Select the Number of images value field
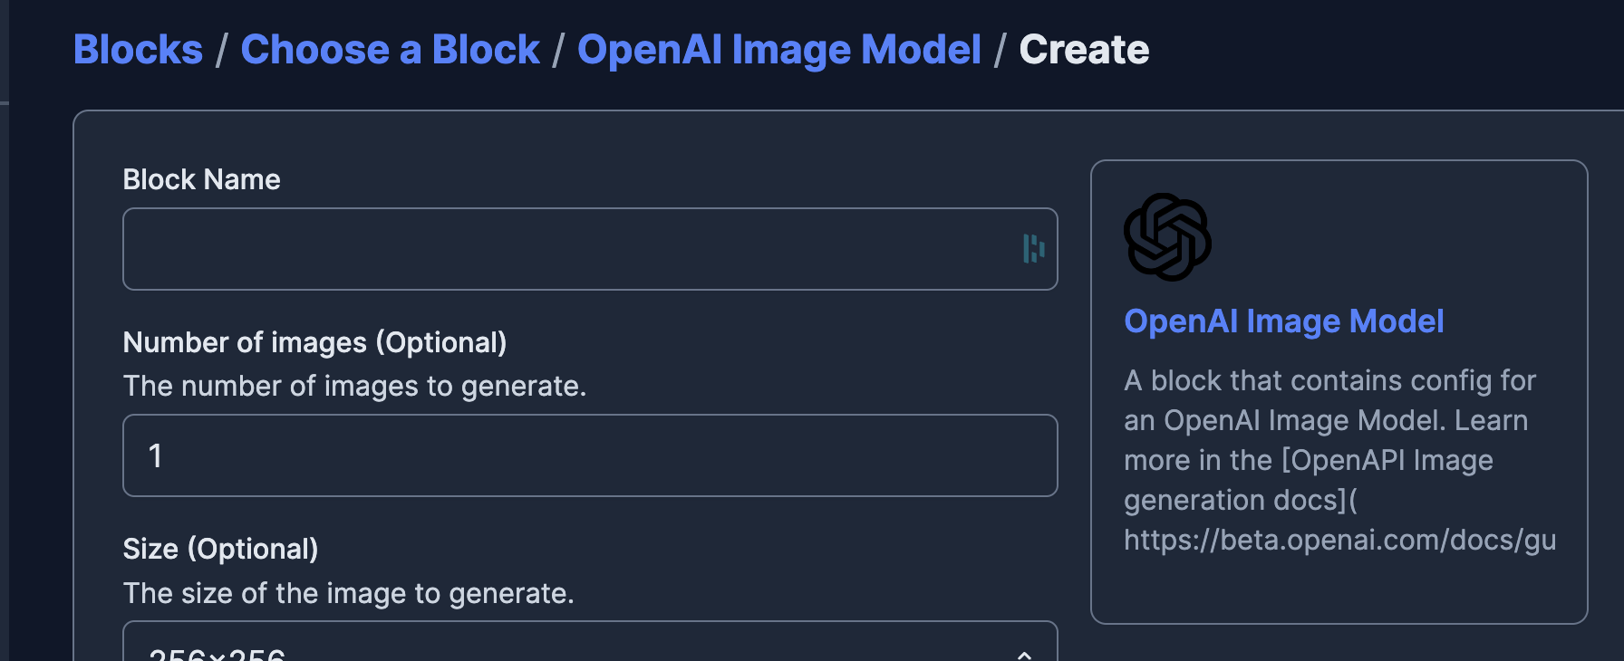Image resolution: width=1624 pixels, height=661 pixels. point(589,455)
